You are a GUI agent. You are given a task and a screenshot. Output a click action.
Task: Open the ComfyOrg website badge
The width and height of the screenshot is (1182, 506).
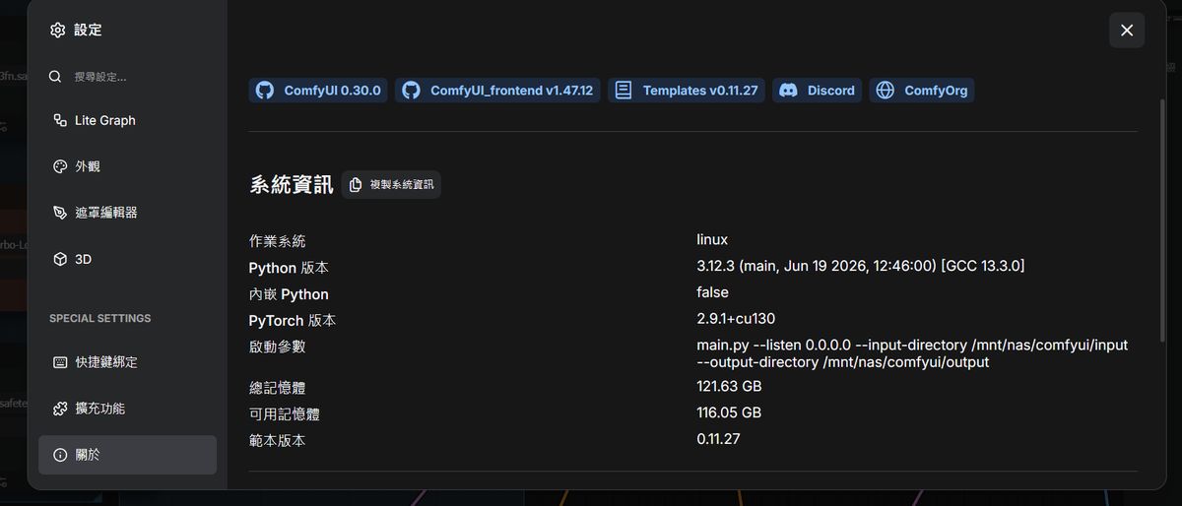(x=922, y=91)
